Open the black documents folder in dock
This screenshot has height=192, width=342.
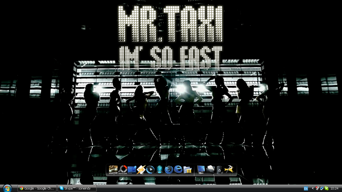210,169
